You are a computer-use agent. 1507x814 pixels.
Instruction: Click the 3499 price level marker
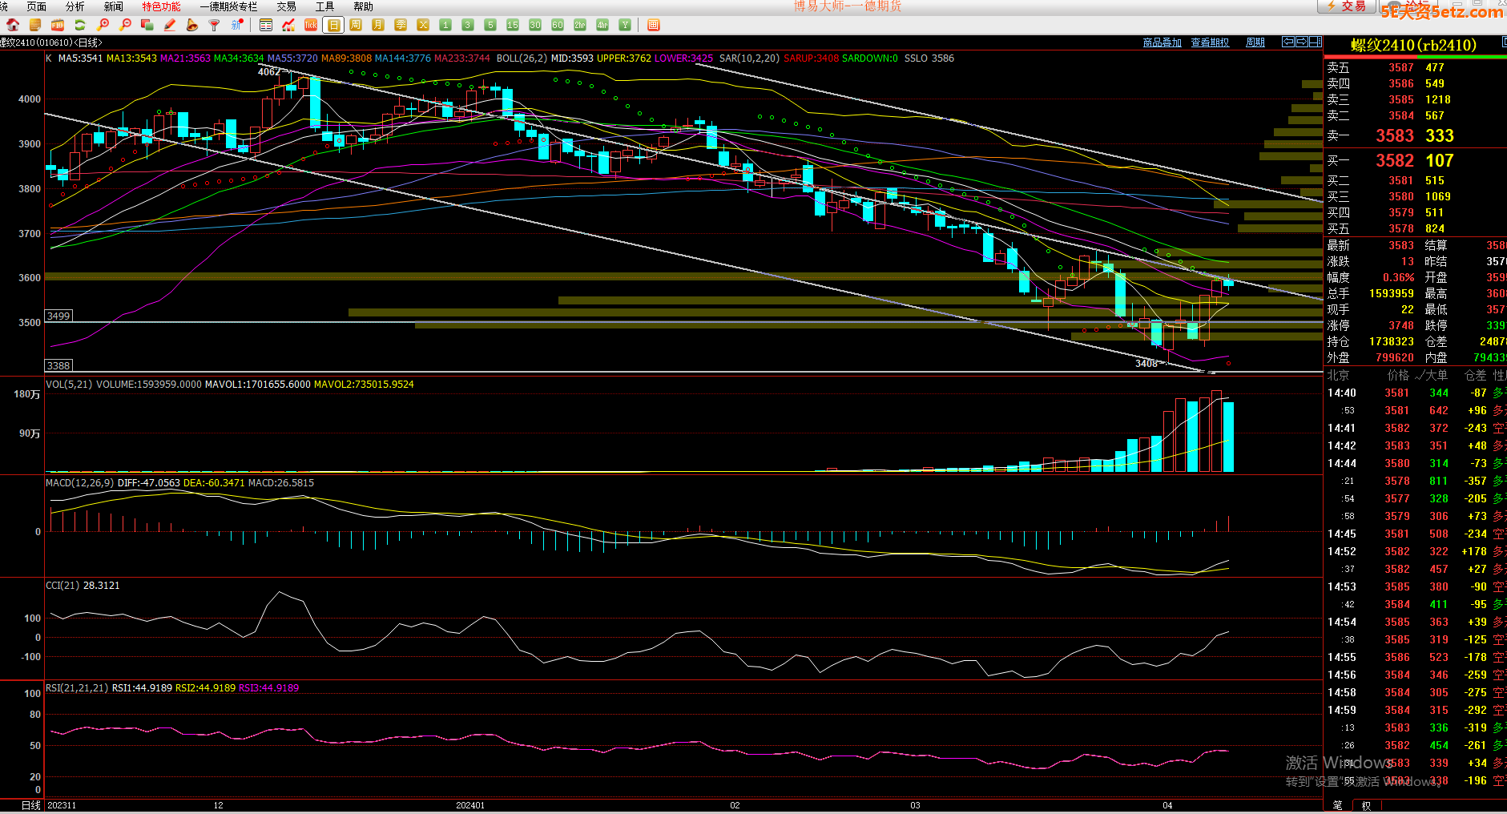point(58,316)
